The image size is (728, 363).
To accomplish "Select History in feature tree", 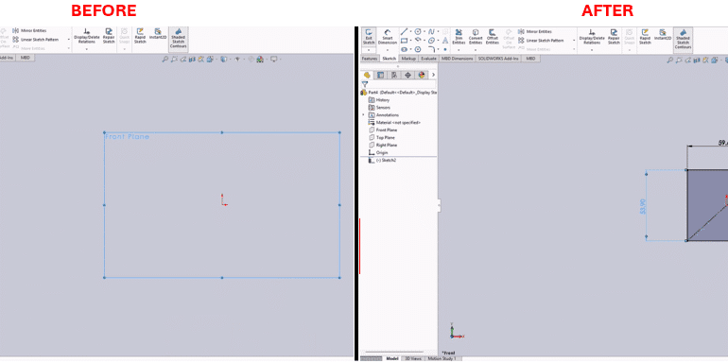I will [x=379, y=100].
